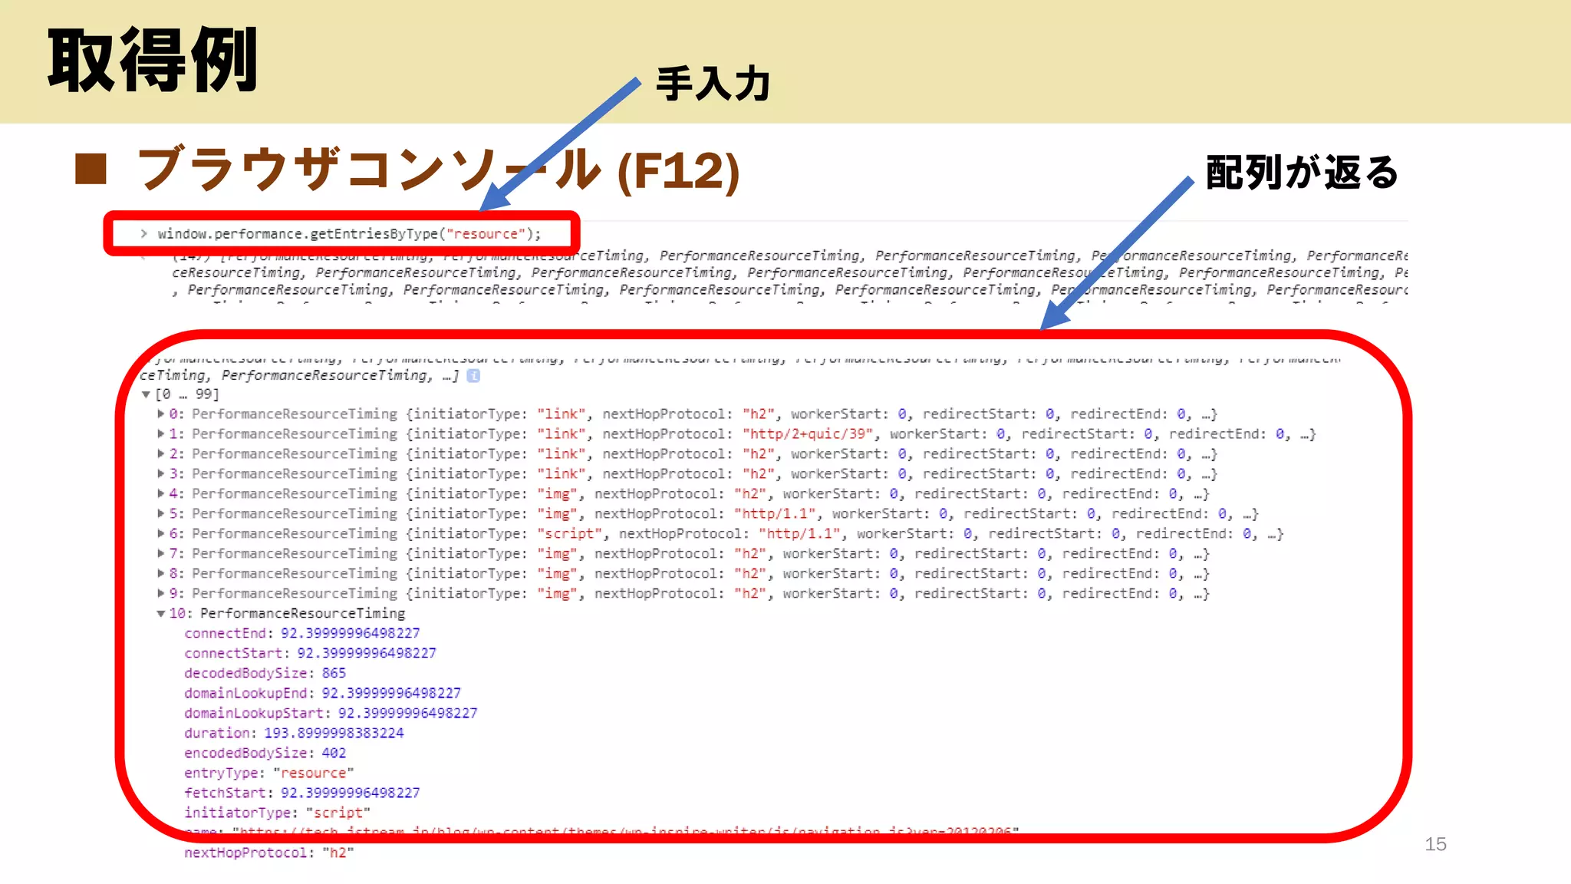1571x884 pixels.
Task: Click decodedBodySize: 865
Action: 265,673
